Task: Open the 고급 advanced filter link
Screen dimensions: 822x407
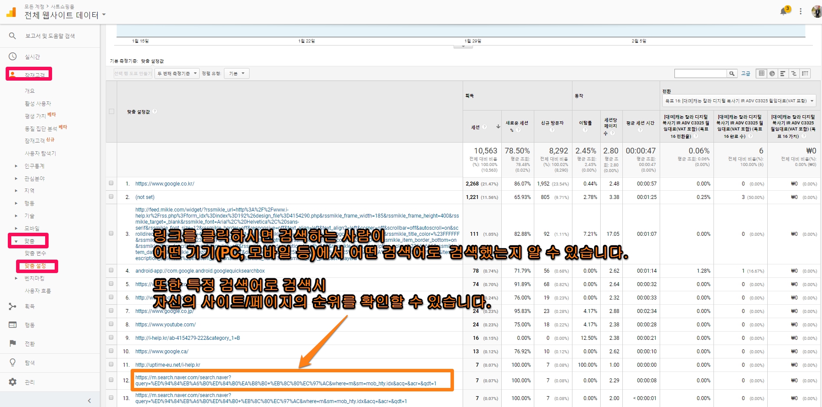Action: tap(746, 73)
